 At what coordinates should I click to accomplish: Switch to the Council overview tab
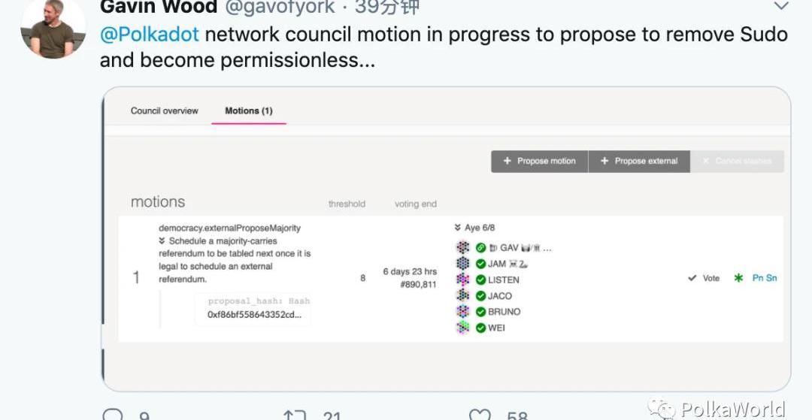(164, 110)
